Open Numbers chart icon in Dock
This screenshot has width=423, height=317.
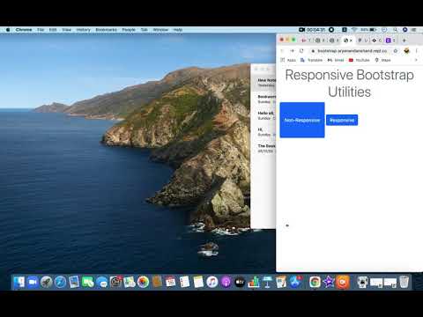point(254,282)
